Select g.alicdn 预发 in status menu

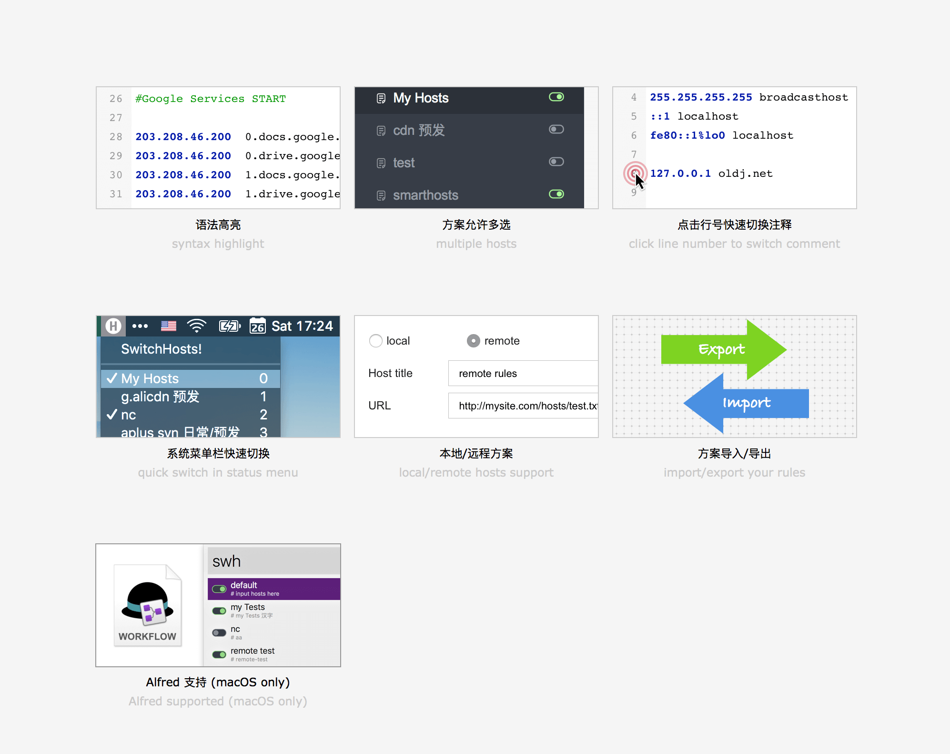point(191,397)
